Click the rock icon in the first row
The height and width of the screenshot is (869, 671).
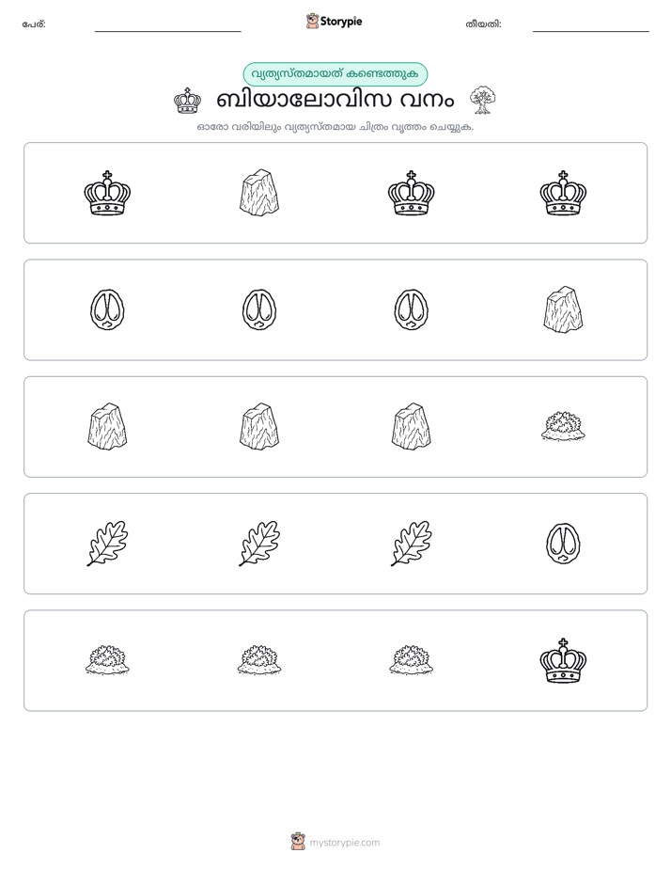click(259, 193)
